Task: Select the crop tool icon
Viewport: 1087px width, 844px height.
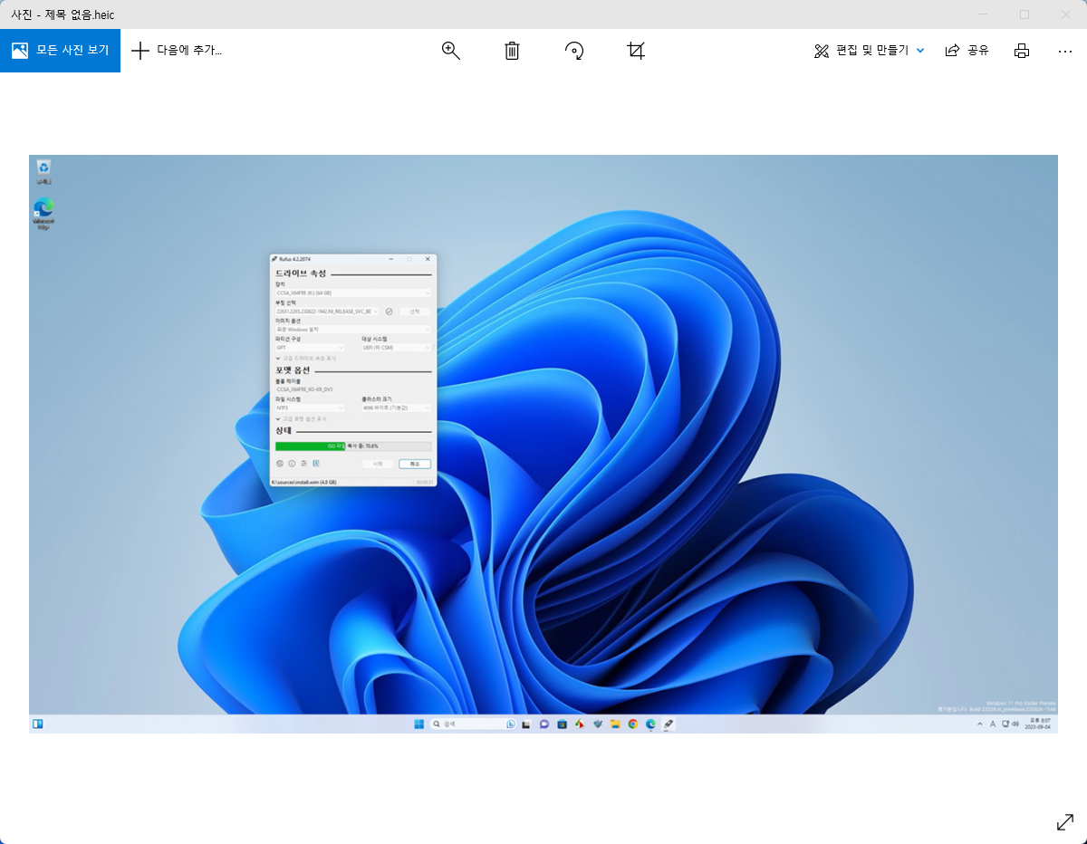Action: [x=636, y=51]
